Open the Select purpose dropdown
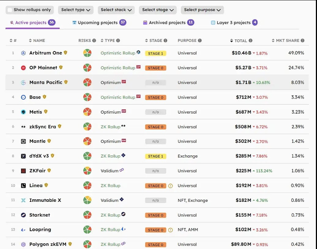The image size is (317, 249). tap(202, 10)
